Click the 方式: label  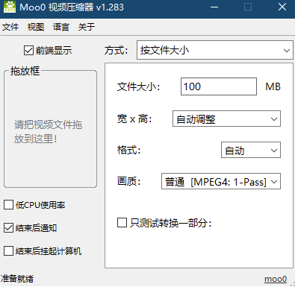click(x=116, y=51)
